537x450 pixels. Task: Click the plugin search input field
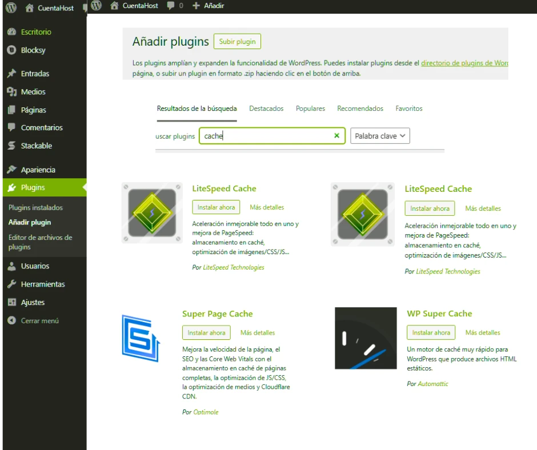pos(266,136)
